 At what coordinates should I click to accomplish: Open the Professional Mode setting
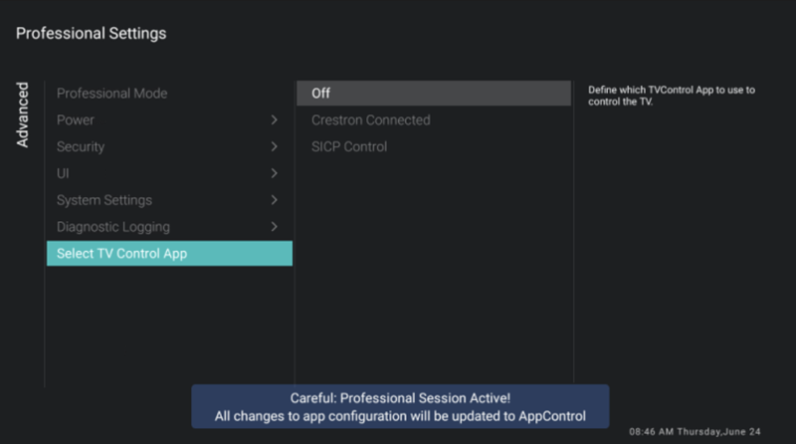[111, 94]
